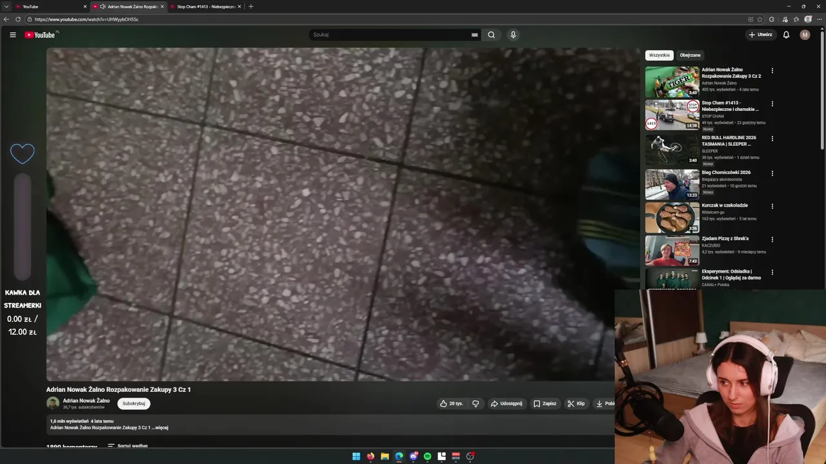Open Zjadam Pizzę z Shrek'a video title

pos(725,238)
